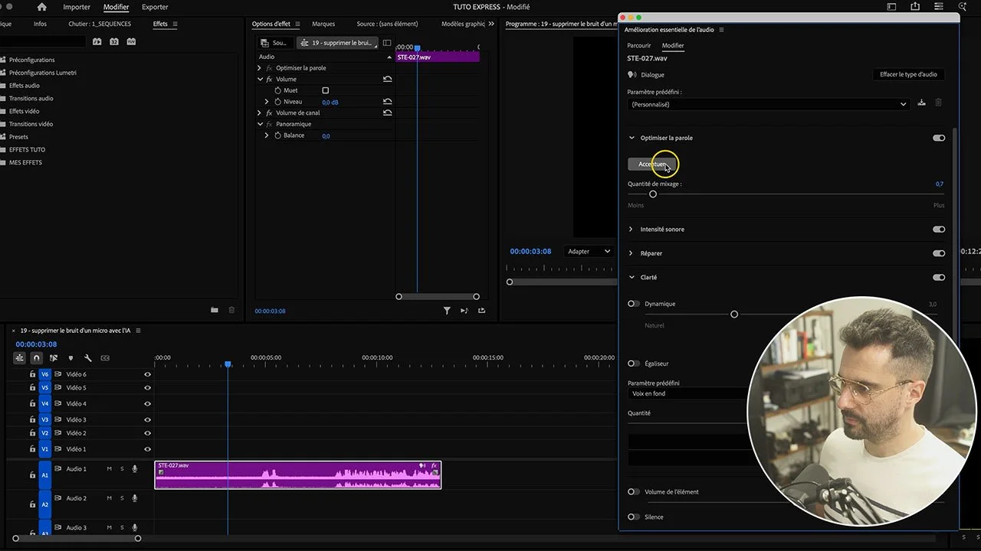Click the export icon in Effect Controls
The image size is (981, 551).
click(x=481, y=310)
